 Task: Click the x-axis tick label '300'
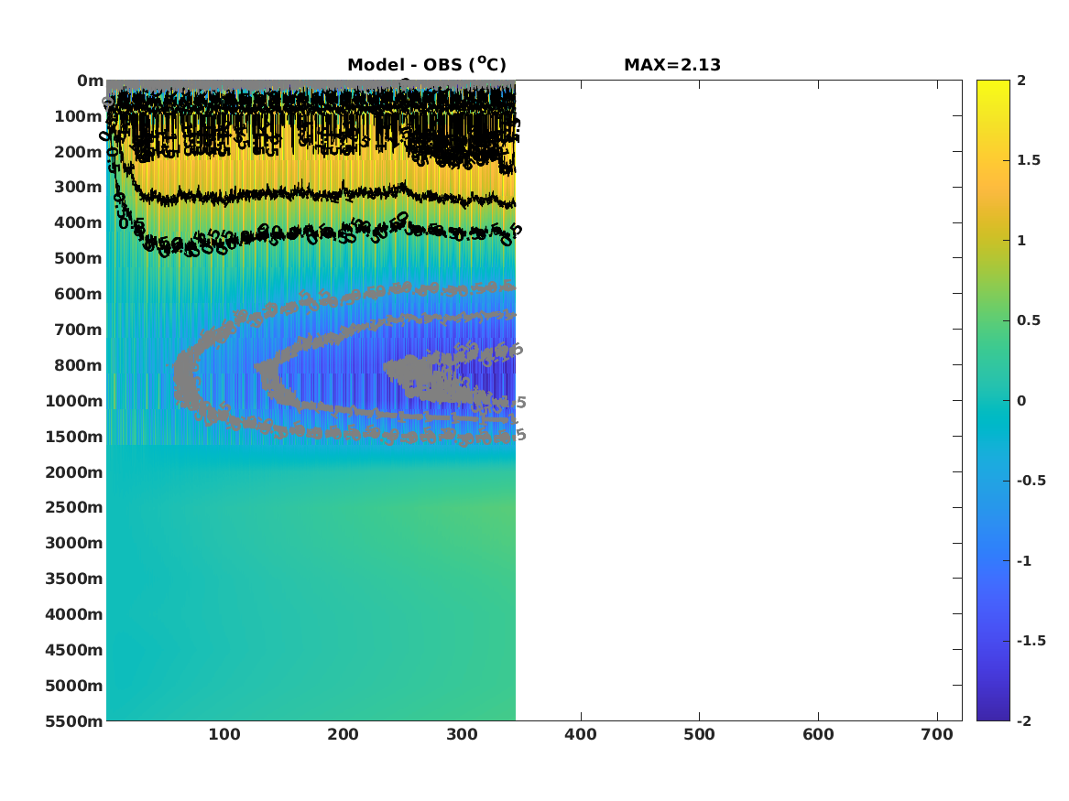462,734
